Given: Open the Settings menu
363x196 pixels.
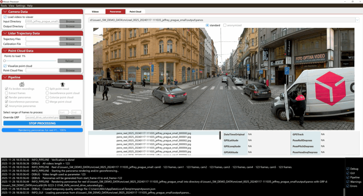Looking at the screenshot, I should click(21, 6).
